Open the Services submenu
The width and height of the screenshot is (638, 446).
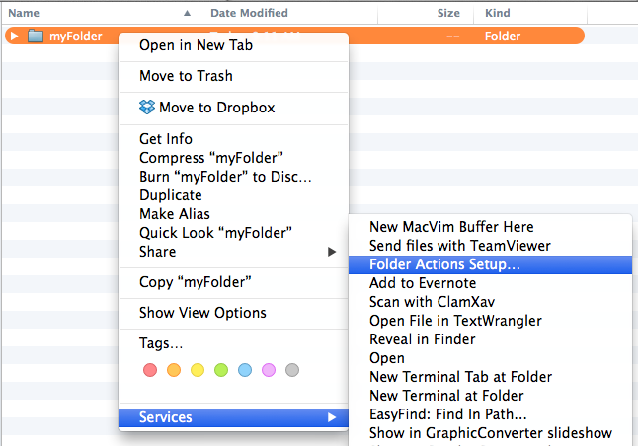(x=233, y=417)
